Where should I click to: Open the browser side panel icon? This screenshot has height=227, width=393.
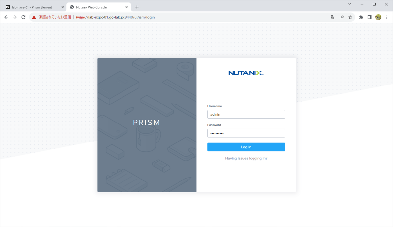[369, 17]
